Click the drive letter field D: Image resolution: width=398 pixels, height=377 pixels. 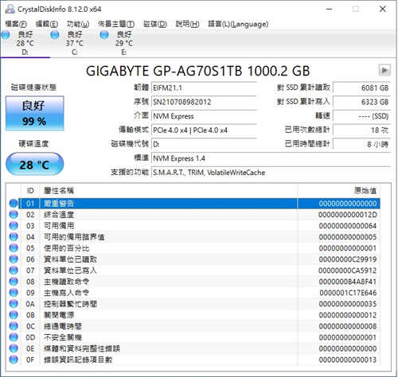[204, 144]
